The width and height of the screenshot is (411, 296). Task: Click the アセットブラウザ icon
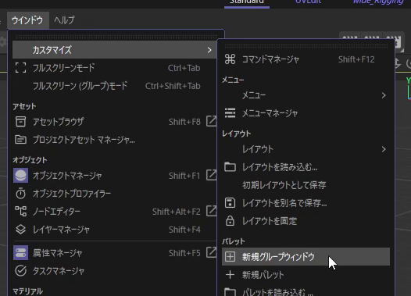pos(21,122)
